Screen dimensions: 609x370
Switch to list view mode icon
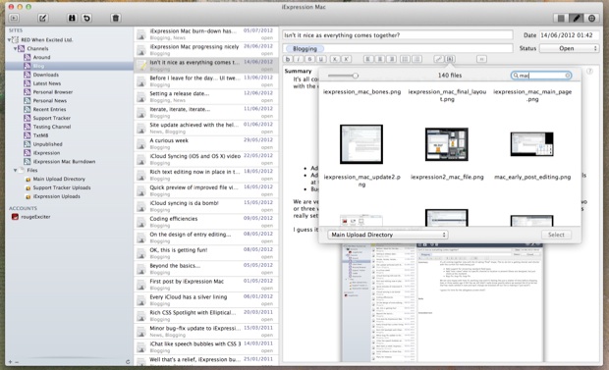pyautogui.click(x=561, y=18)
